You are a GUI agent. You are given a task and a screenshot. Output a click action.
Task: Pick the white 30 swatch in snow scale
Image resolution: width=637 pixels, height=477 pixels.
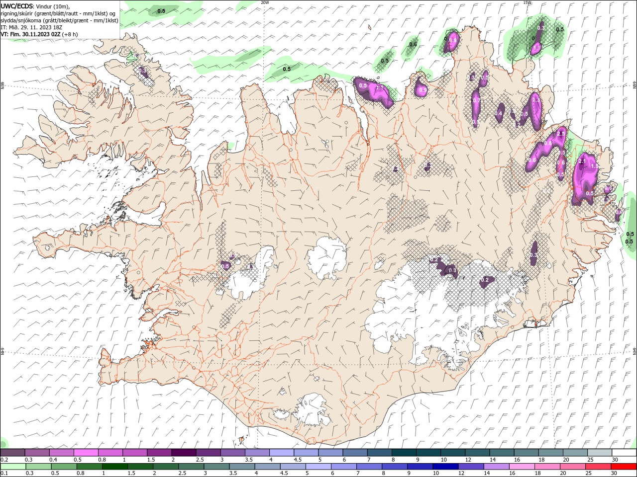[624, 453]
